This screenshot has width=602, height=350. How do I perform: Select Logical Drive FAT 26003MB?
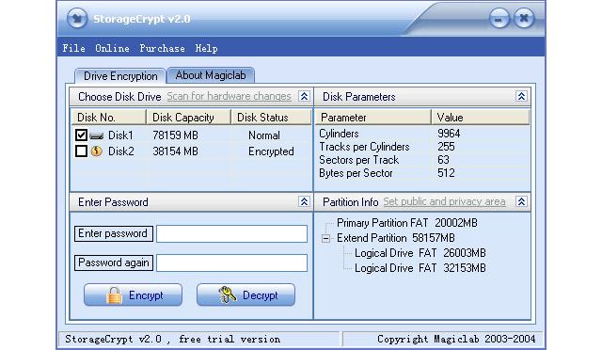420,253
